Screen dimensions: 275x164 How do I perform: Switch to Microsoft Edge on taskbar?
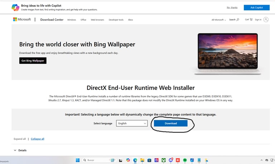135,160
